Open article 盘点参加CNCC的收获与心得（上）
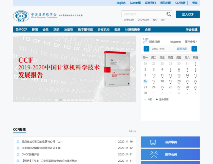Screen dimensions: 213x164 point(42,142)
